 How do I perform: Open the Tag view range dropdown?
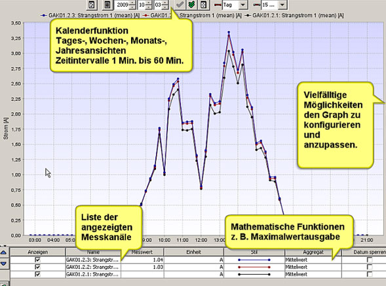[242, 5]
